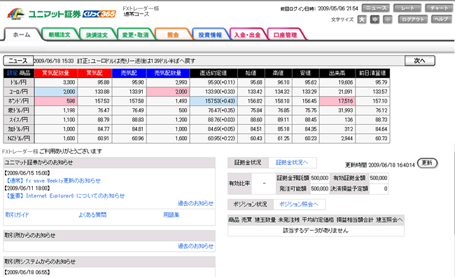Viewport: 455px width, 277px height.
Task: Open the 証拠金状況へ link
Action: (x=292, y=163)
